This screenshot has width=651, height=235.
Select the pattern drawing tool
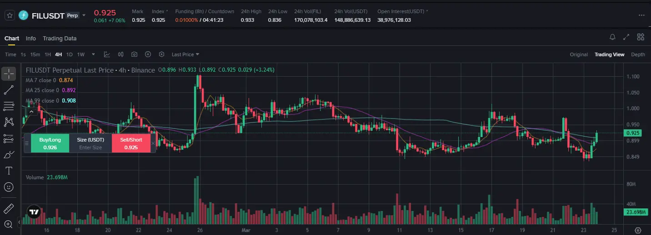(x=9, y=122)
